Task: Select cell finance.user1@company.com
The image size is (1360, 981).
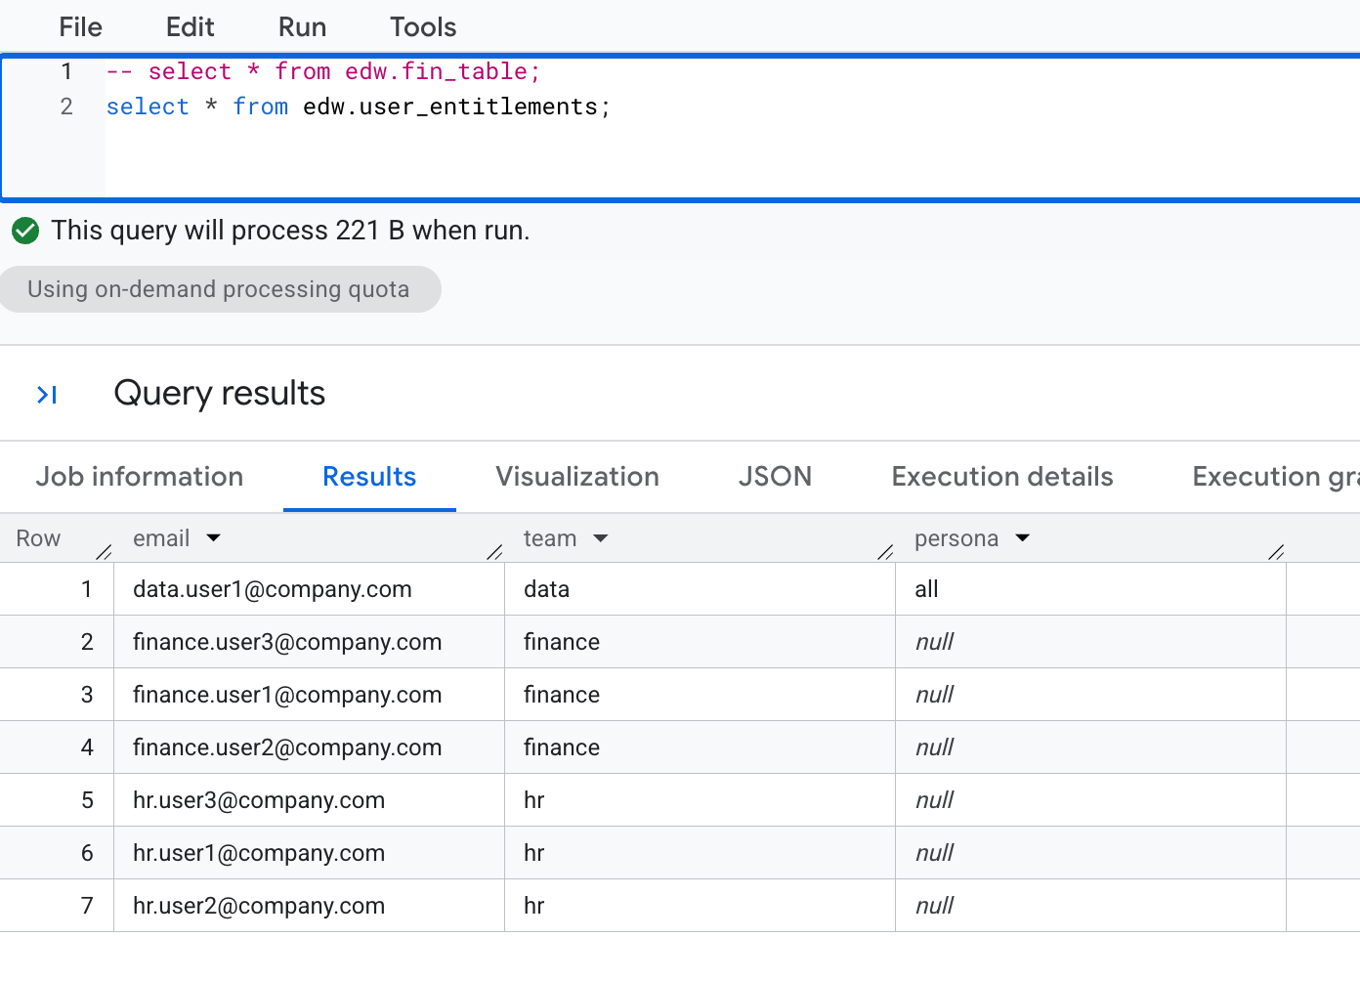Action: 309,695
